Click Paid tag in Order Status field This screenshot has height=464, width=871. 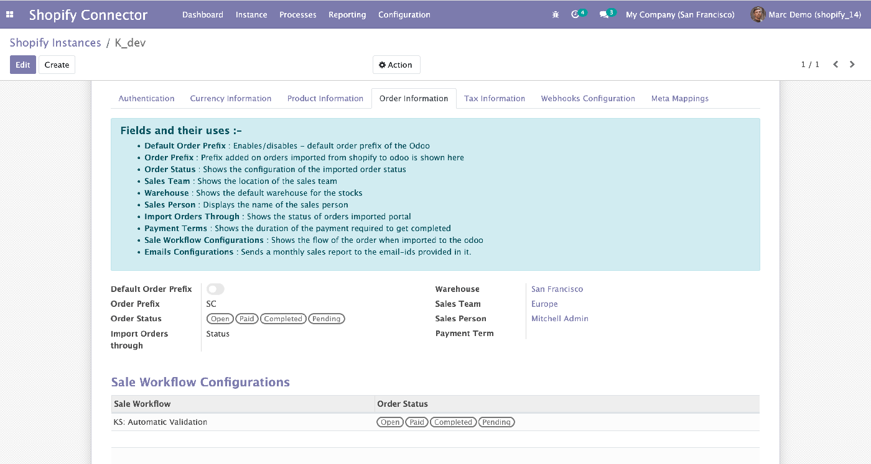tap(247, 319)
